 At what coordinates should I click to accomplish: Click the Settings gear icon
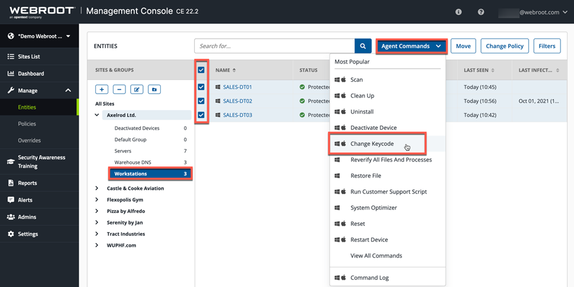[x=11, y=234]
